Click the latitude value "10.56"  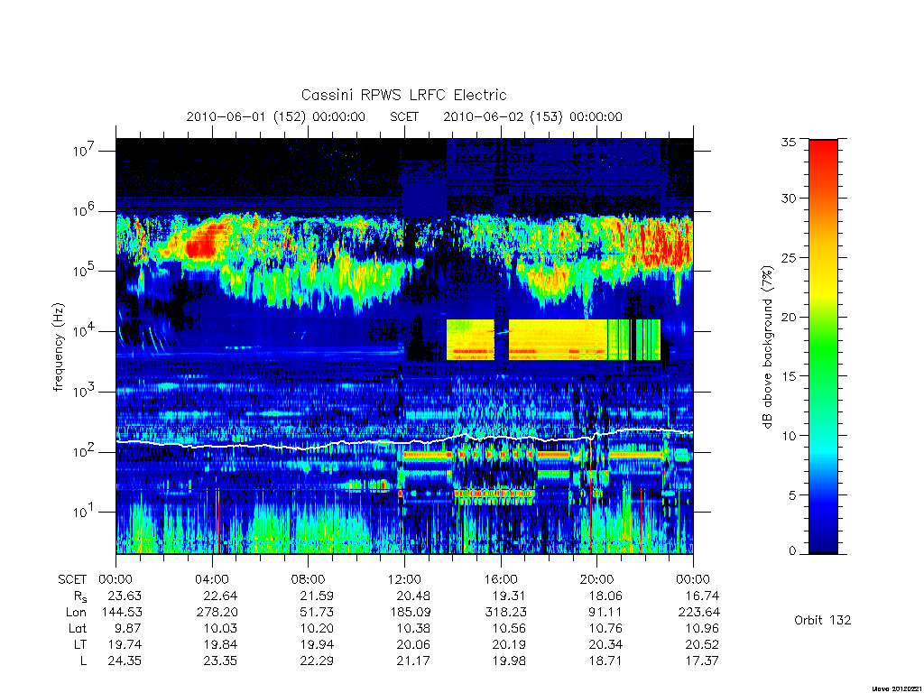(x=509, y=628)
